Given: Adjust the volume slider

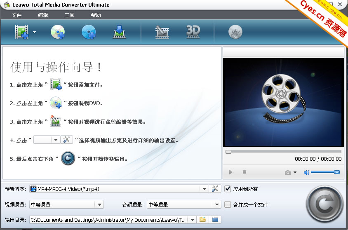Looking at the screenshot, I should 325,172.
